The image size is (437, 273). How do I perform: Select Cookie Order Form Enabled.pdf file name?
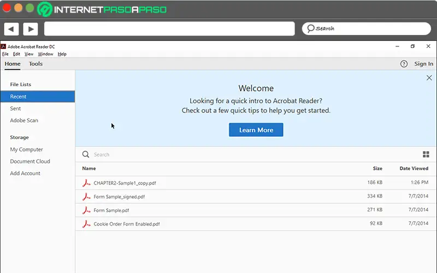(127, 224)
